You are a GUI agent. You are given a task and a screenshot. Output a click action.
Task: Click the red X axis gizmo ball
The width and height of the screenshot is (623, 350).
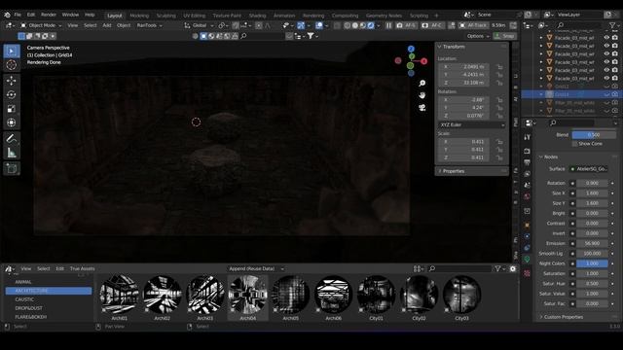[424, 61]
